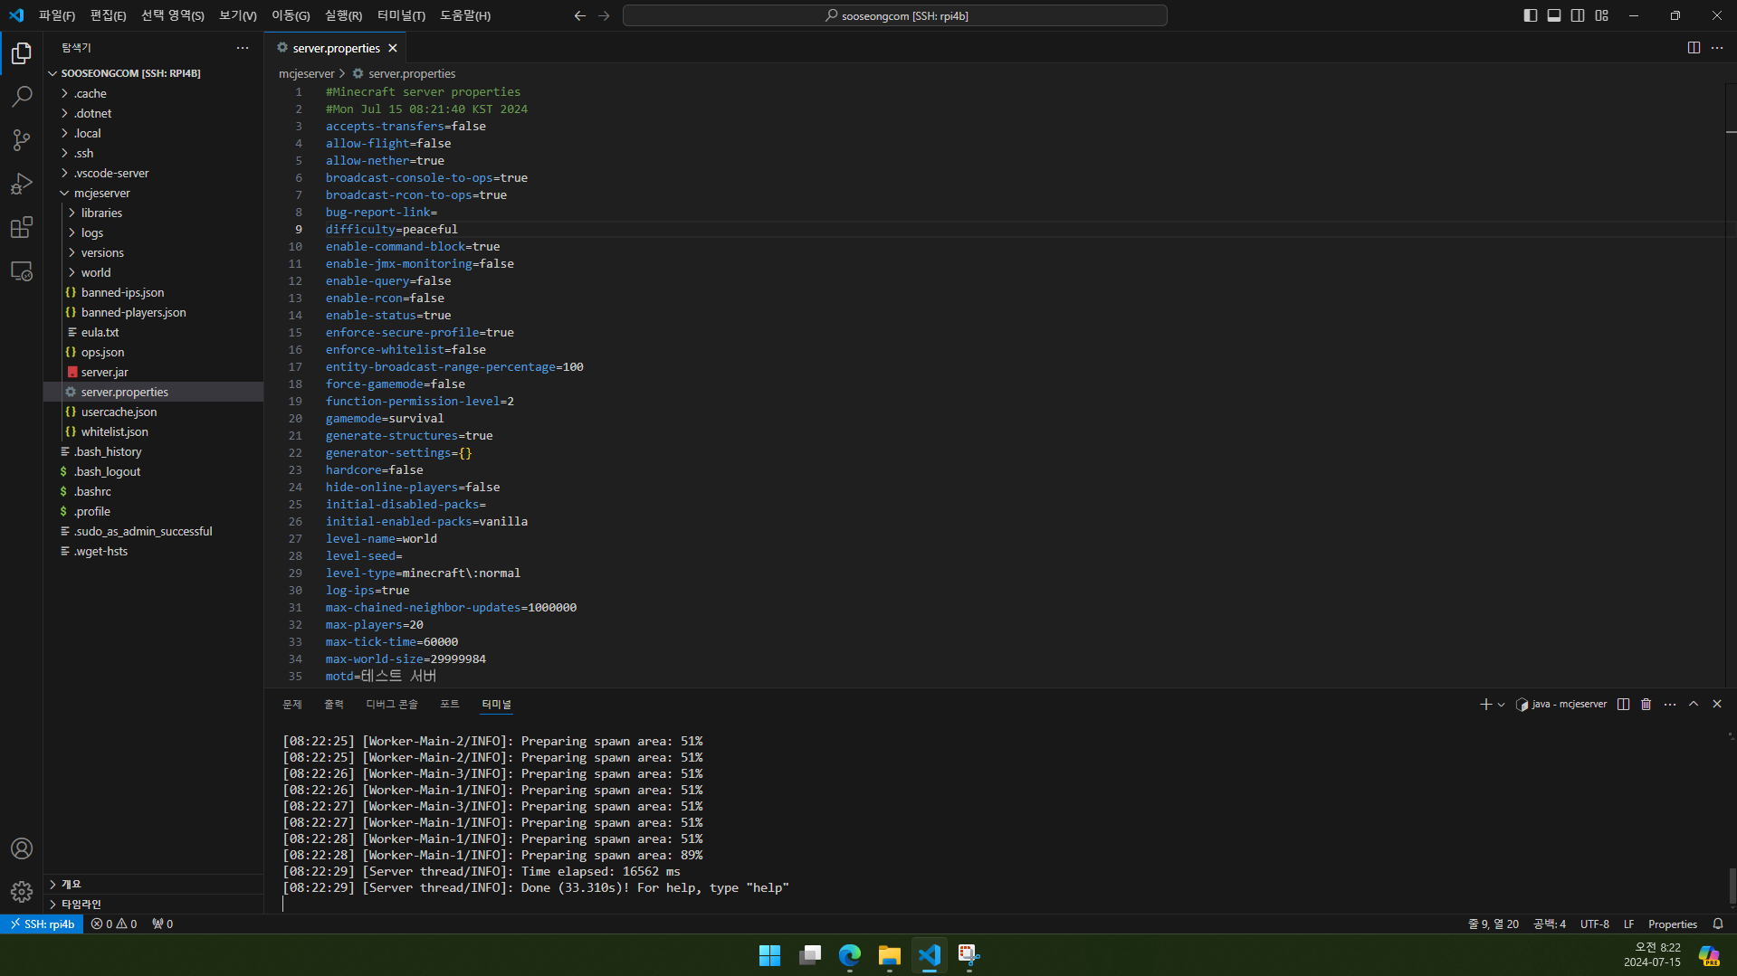Switch to the 디버그 콘솔 panel tab
1737x976 pixels.
coord(392,705)
